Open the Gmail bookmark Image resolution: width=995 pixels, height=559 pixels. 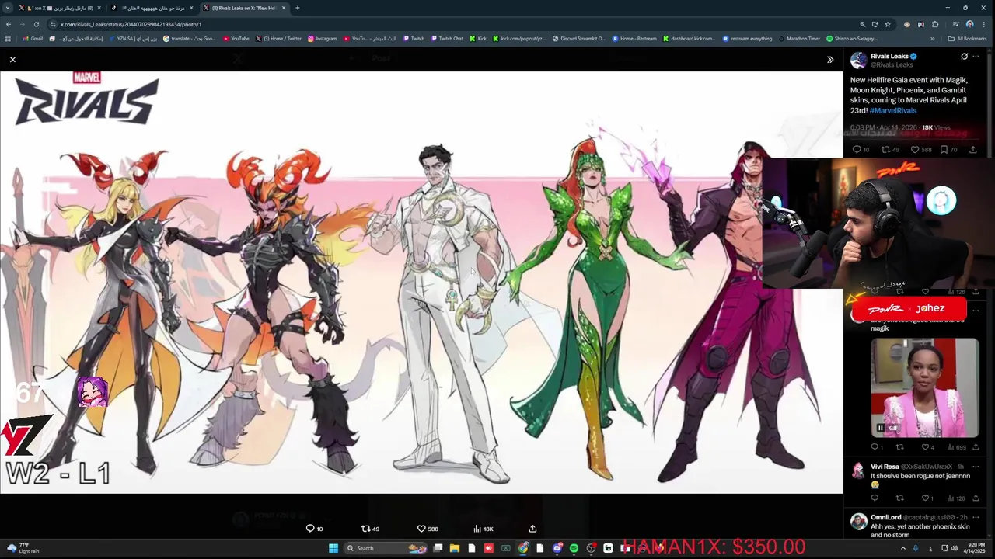click(x=33, y=38)
